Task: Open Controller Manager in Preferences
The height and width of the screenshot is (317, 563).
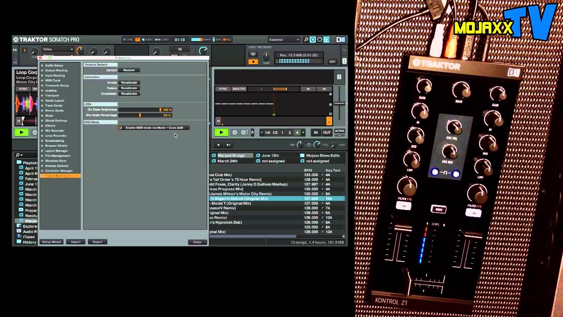Action: tap(58, 171)
